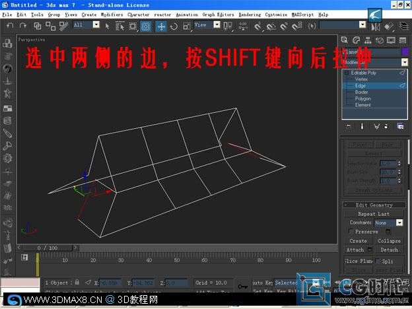This screenshot has height=309, width=412.
Task: Click the Redo arrow in the main toolbar
Action: pos(23,26)
